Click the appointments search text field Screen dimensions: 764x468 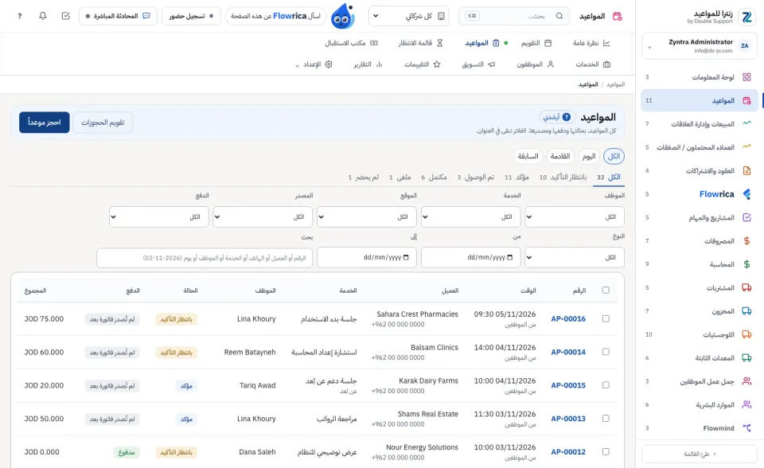(205, 257)
